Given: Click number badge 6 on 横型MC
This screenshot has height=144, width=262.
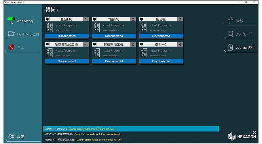Looking at the screenshot, I should point(180,45).
